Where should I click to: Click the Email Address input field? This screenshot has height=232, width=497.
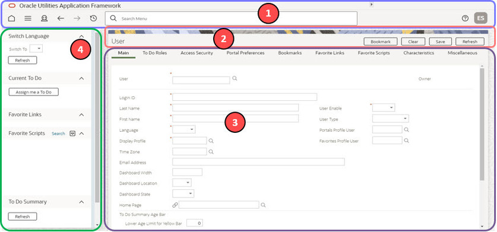[258, 161]
